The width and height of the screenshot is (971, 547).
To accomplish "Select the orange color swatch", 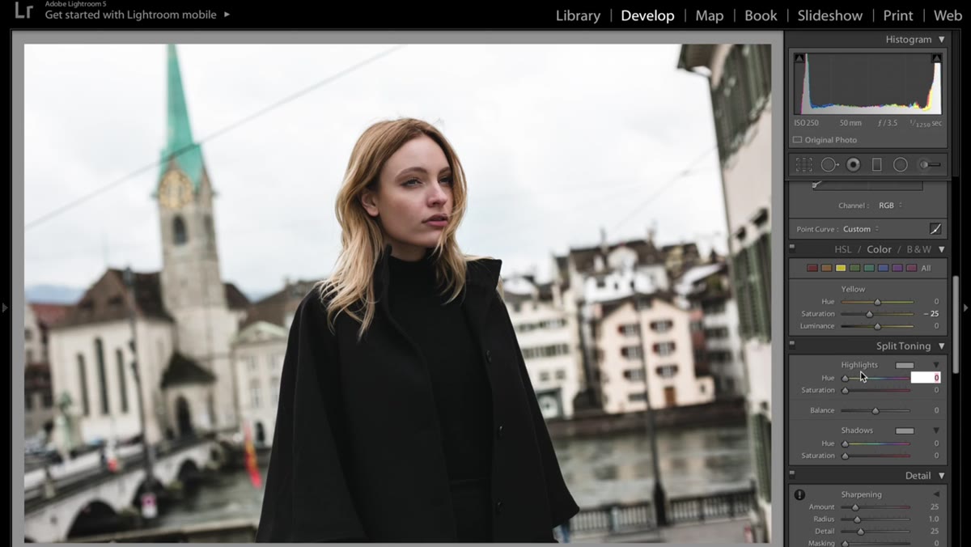I will [x=826, y=268].
